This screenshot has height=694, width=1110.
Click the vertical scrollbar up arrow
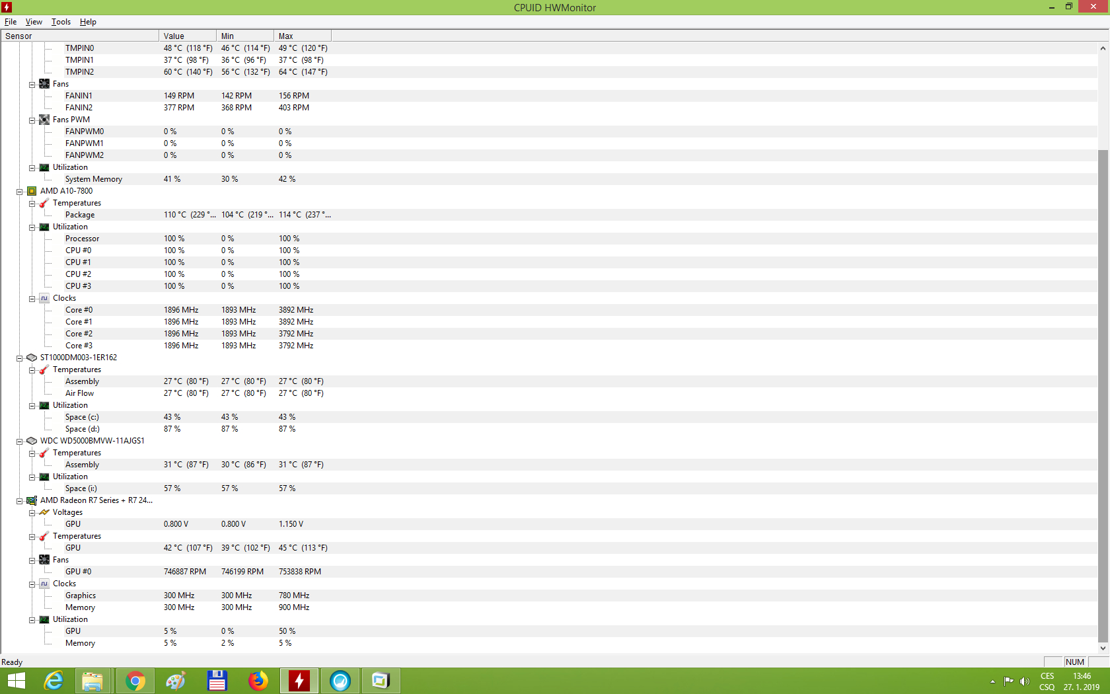[x=1103, y=48]
